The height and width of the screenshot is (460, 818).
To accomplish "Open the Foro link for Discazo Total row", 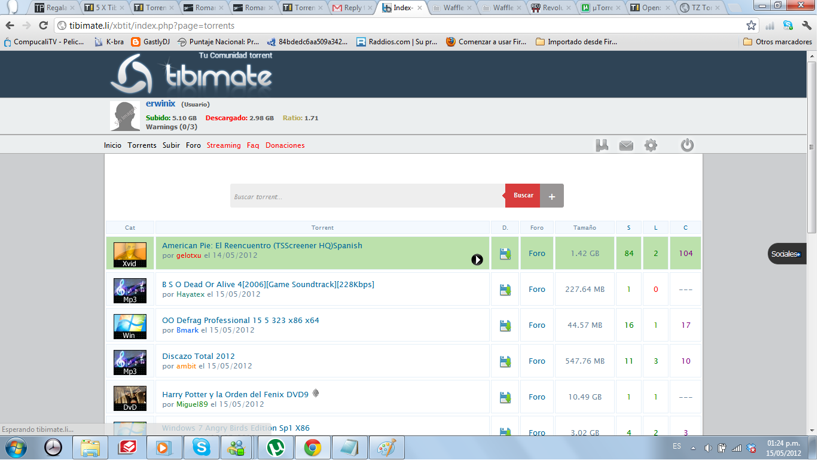I will (x=537, y=361).
